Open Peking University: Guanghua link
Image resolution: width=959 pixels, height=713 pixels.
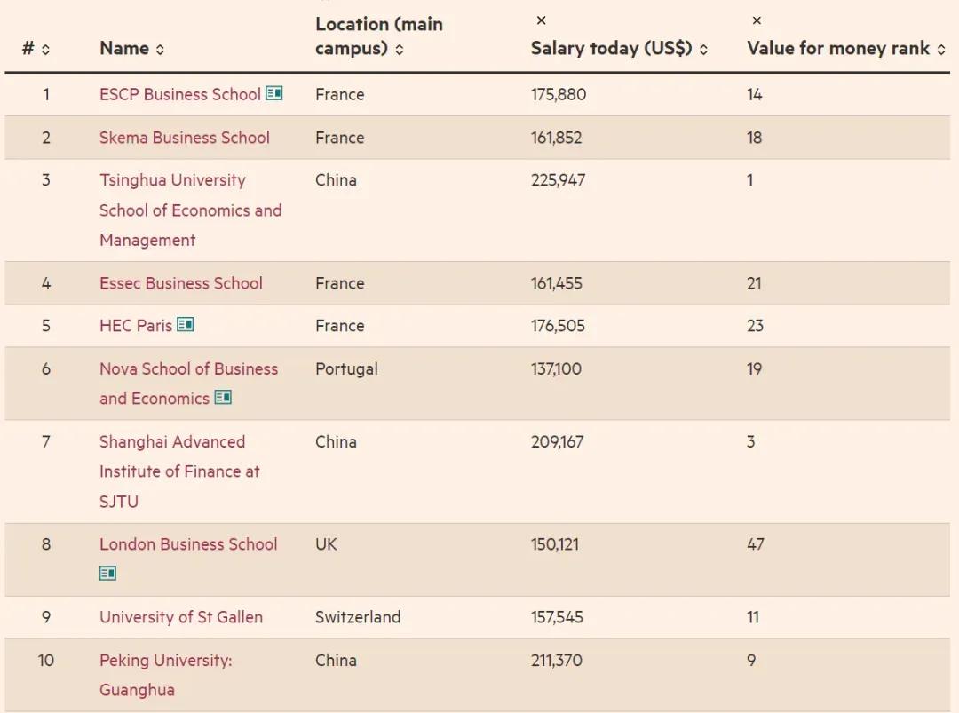pos(166,675)
